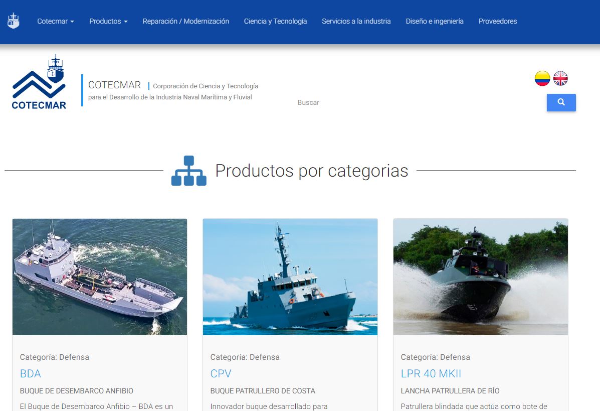This screenshot has height=411, width=600.
Task: Click the large COTECMAR logo
Action: pos(39,82)
